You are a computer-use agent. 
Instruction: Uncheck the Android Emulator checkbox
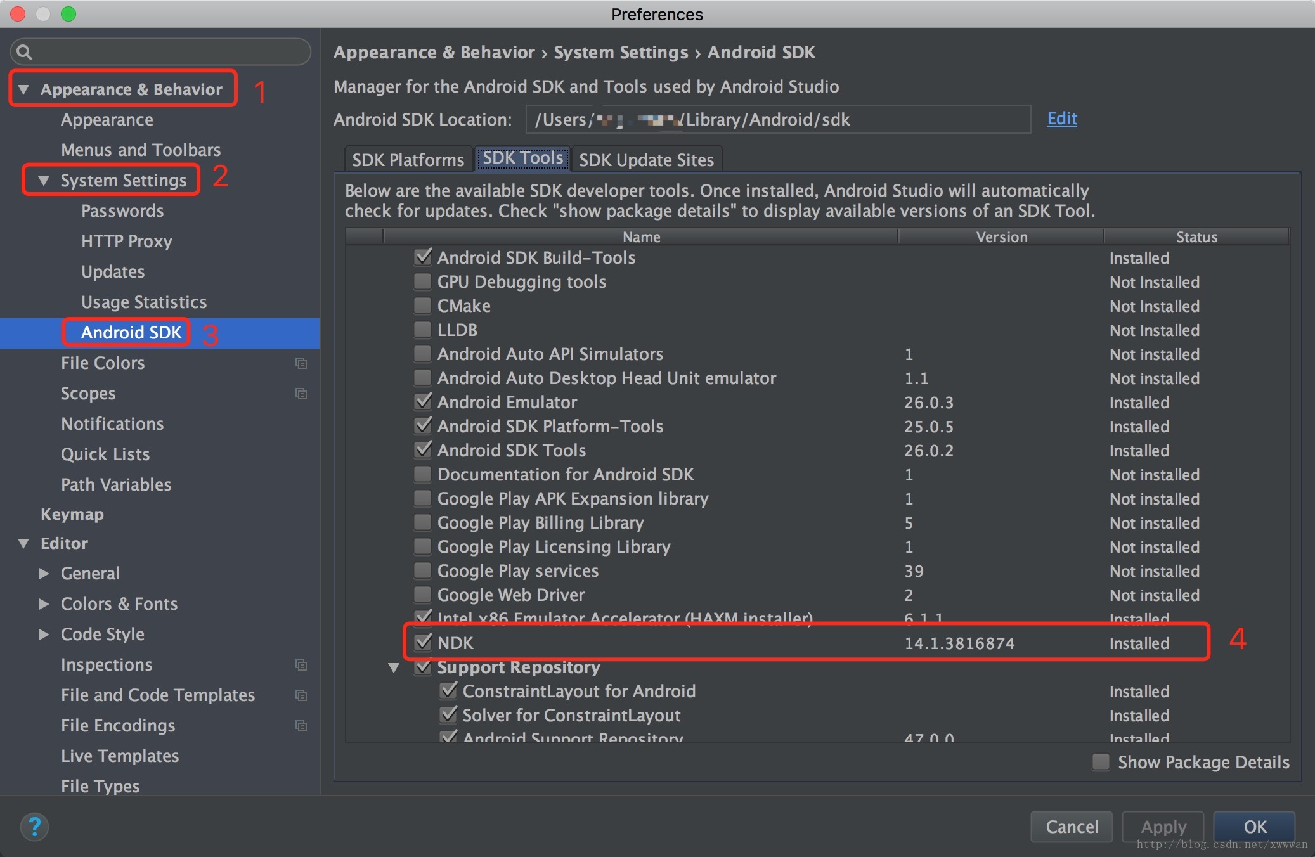pyautogui.click(x=423, y=402)
